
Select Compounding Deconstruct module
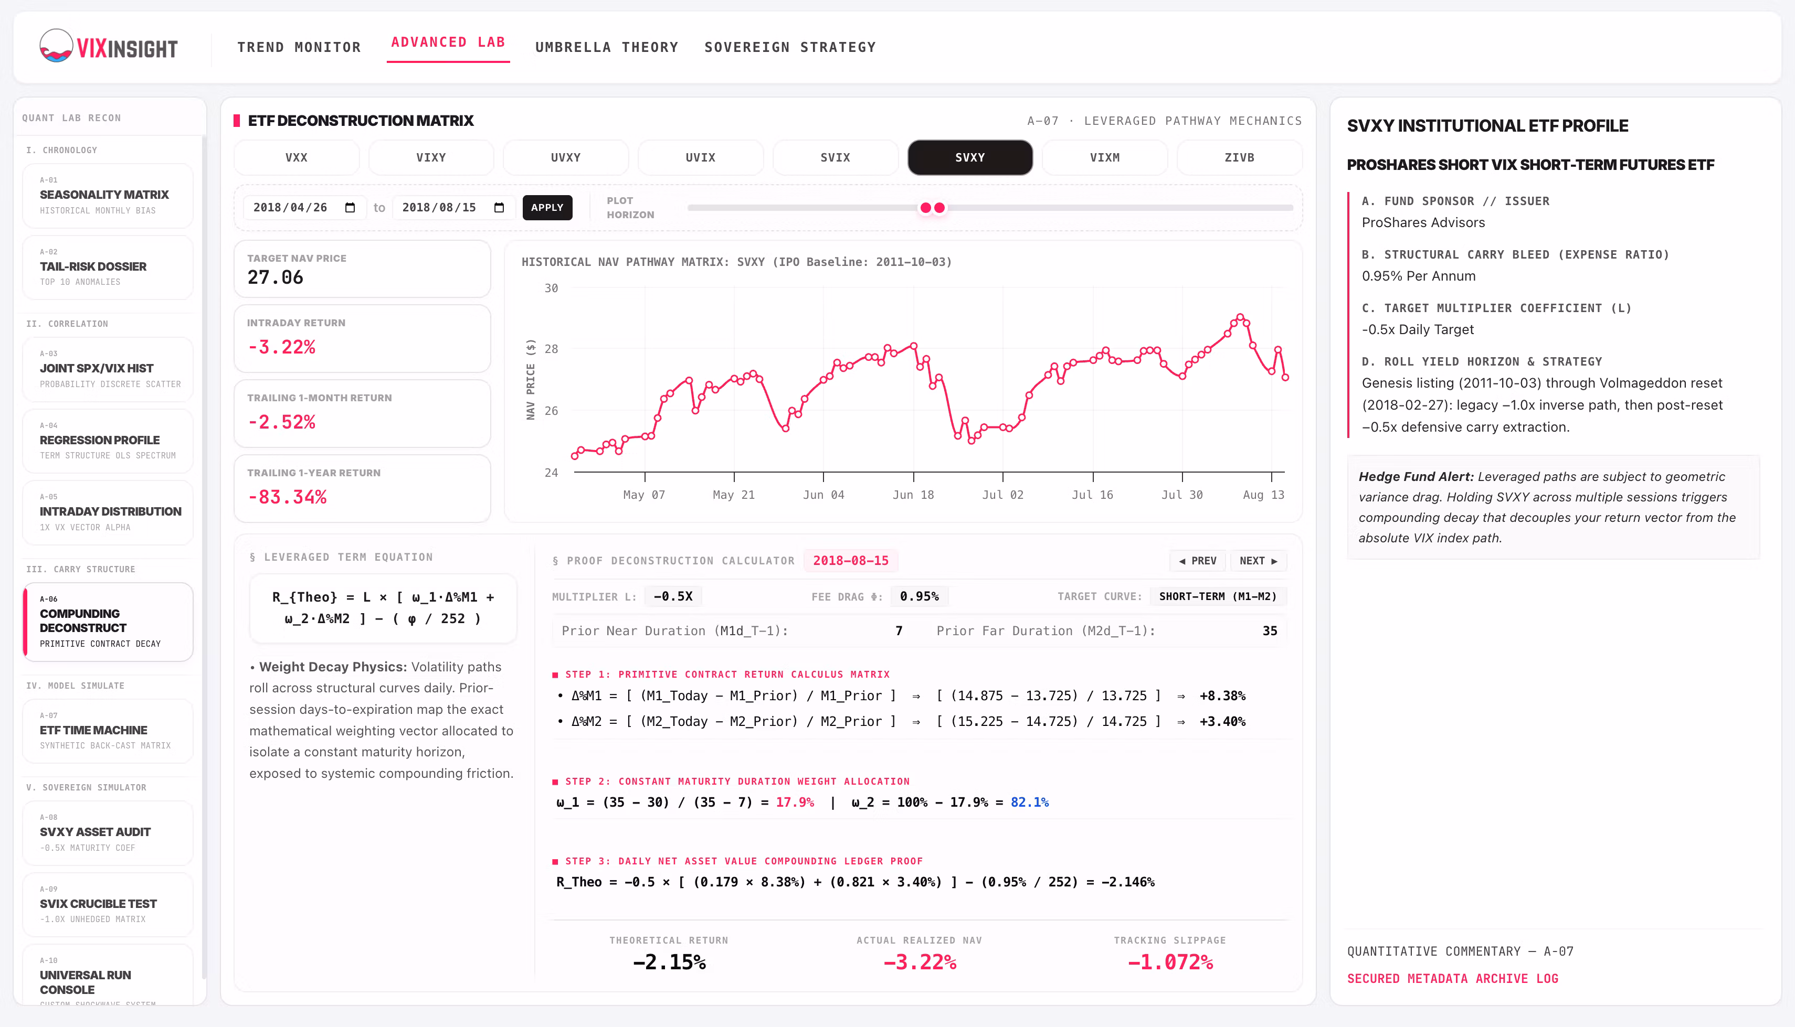tap(108, 622)
